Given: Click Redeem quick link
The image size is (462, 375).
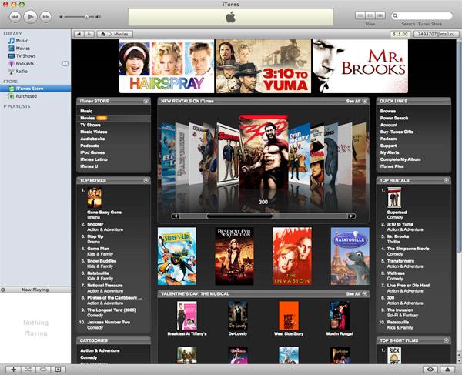Looking at the screenshot, I should (388, 139).
